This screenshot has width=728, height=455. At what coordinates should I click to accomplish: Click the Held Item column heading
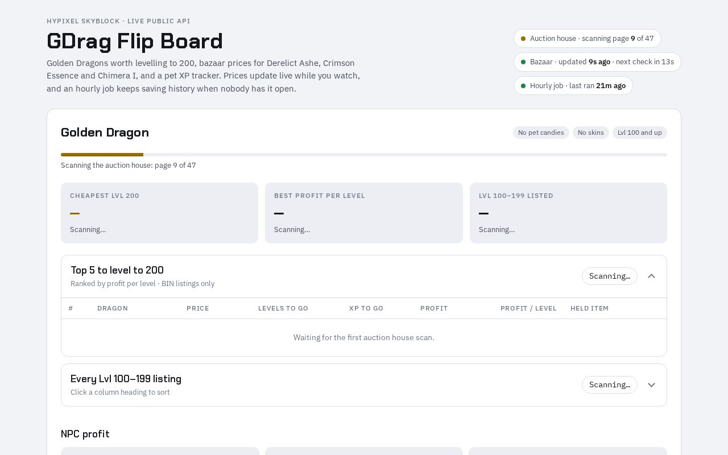tap(589, 308)
